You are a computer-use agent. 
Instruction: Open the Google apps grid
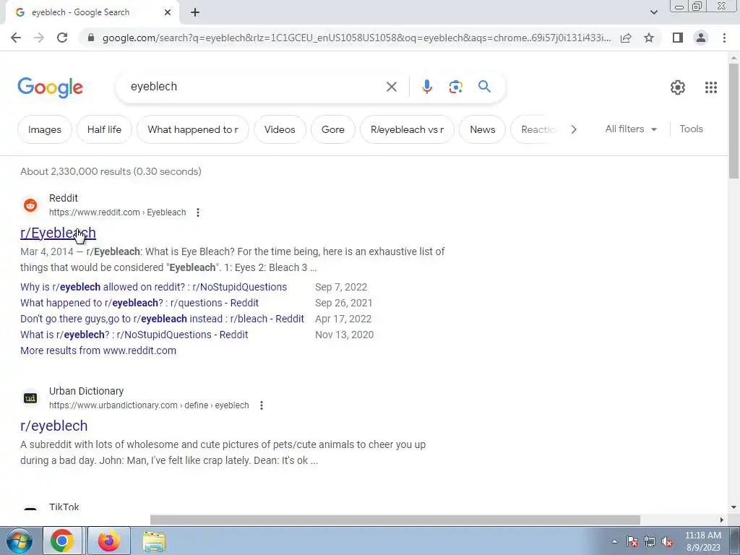(x=711, y=87)
